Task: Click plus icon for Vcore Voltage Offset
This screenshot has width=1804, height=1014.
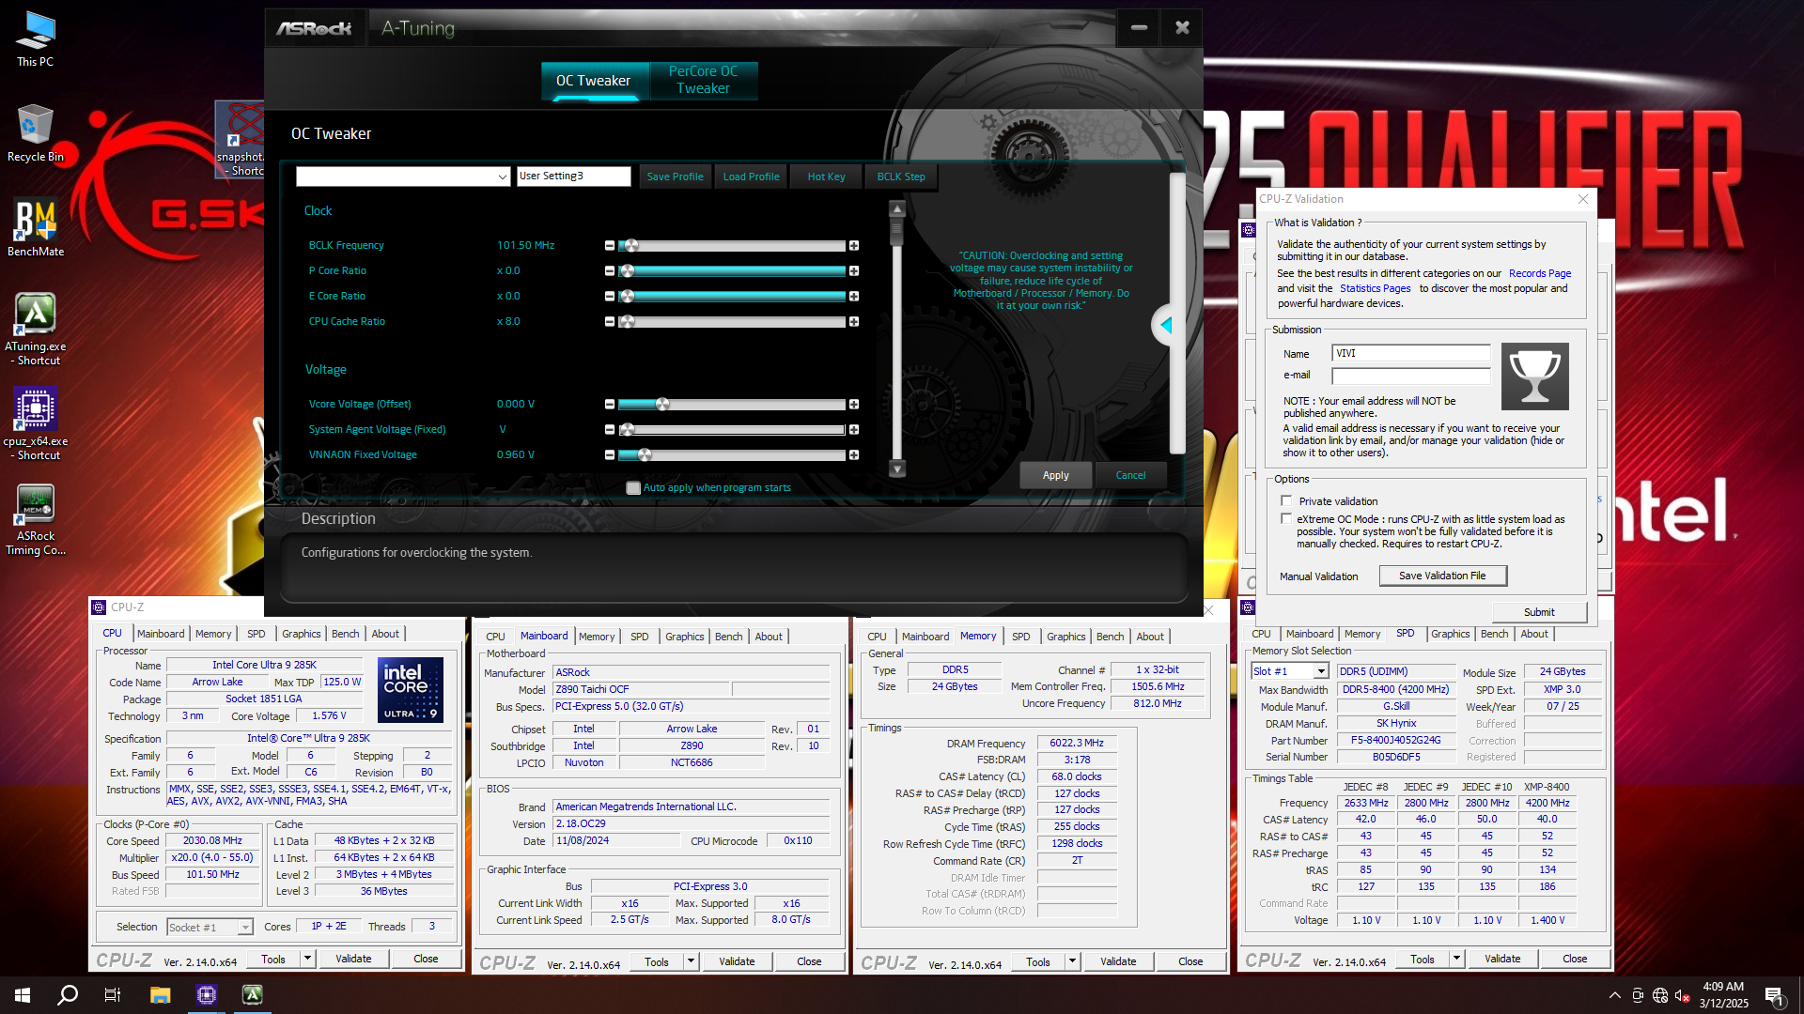Action: (x=854, y=405)
